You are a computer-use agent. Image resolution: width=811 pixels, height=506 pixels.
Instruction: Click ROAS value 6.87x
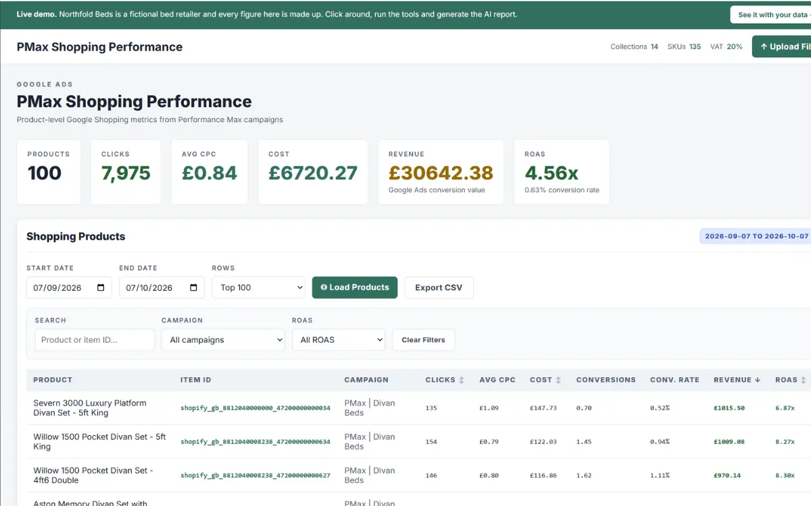785,408
